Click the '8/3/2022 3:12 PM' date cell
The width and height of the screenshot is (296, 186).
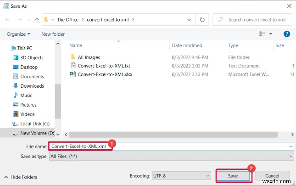coord(190,74)
